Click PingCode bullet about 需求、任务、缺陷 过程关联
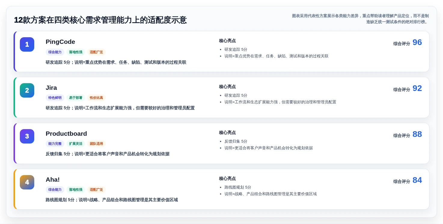This screenshot has height=224, width=443. (276, 56)
